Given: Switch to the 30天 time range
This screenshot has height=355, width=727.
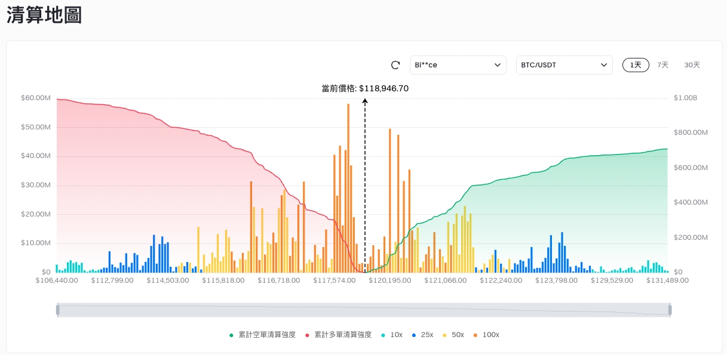Looking at the screenshot, I should pyautogui.click(x=692, y=65).
